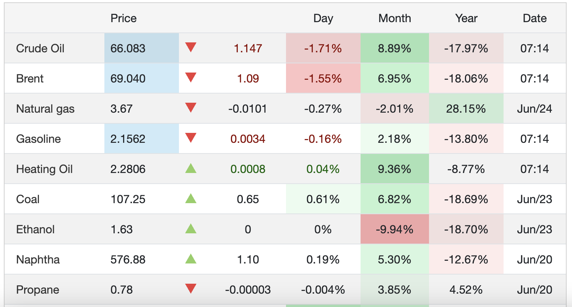Click Coal change value 0.65
This screenshot has width=572, height=307.
tap(248, 199)
